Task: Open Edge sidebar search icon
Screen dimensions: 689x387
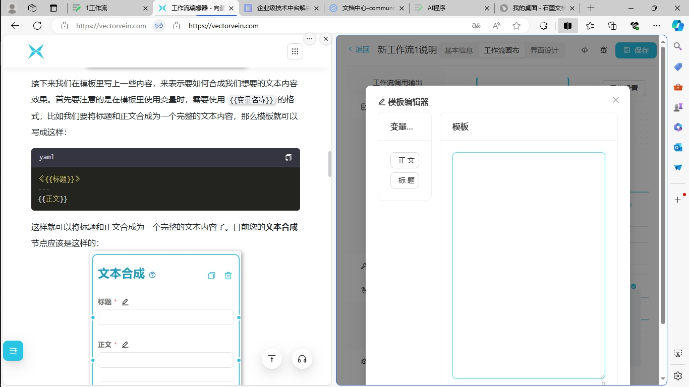Action: click(x=678, y=46)
